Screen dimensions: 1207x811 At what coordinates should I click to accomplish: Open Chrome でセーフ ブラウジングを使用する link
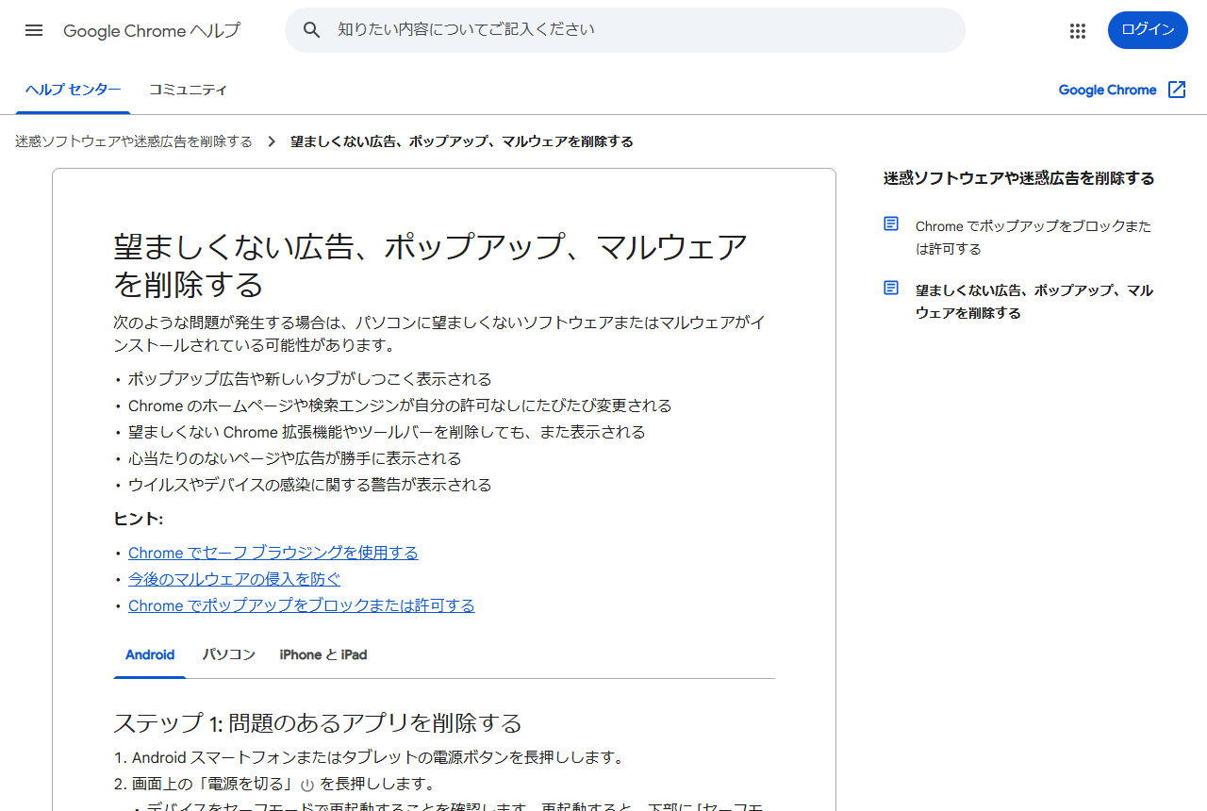[x=273, y=553]
